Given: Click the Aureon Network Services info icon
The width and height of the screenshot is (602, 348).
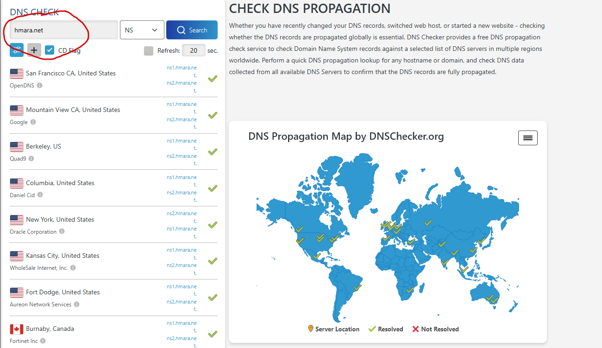Looking at the screenshot, I should [76, 304].
